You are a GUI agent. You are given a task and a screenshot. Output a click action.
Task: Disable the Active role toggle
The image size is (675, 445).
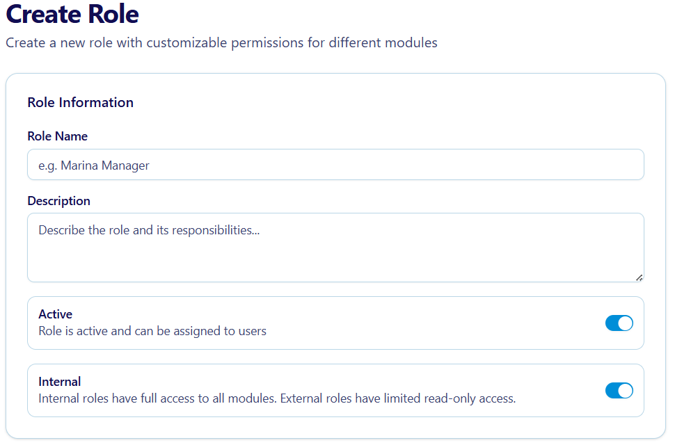[619, 323]
